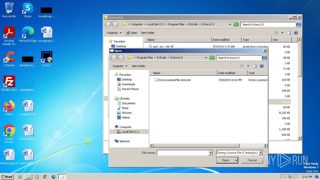The width and height of the screenshot is (320, 180).
Task: Select the FileZilla Client desktop icon
Action: [9, 84]
